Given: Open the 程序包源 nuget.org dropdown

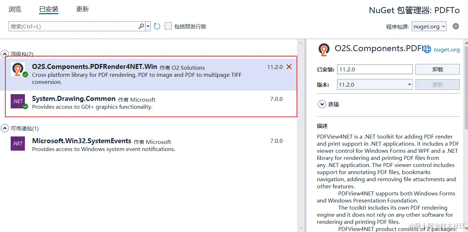Looking at the screenshot, I should click(429, 26).
